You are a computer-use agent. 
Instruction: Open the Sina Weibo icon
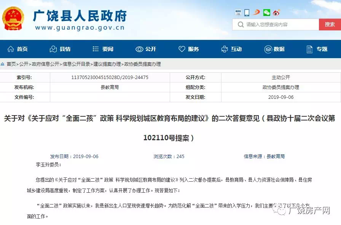click(x=277, y=13)
